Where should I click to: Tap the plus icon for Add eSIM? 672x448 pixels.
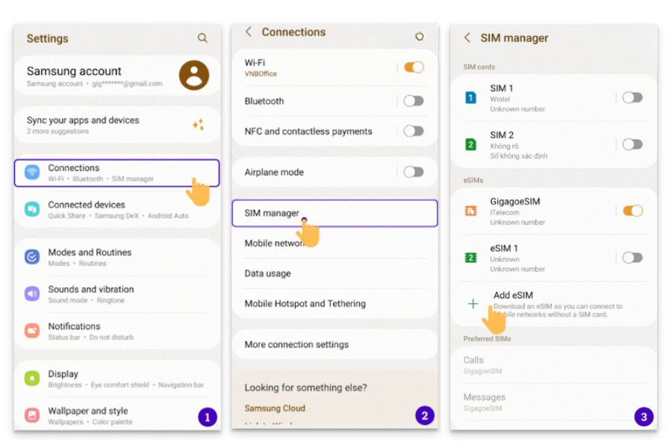click(473, 303)
